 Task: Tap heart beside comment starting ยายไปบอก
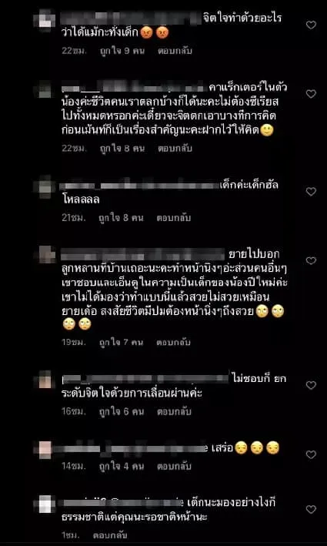pos(311,260)
